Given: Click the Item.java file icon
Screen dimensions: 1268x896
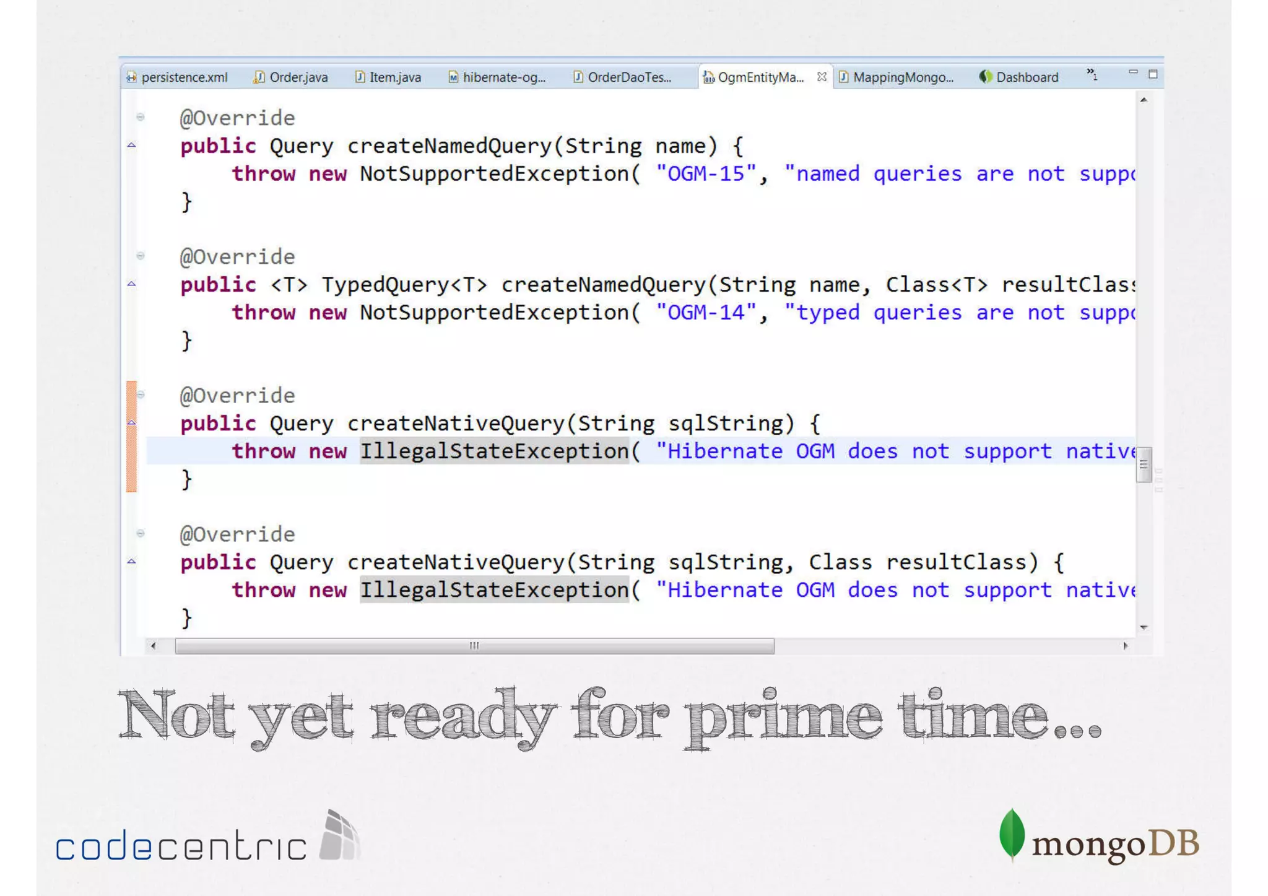Looking at the screenshot, I should pos(360,77).
